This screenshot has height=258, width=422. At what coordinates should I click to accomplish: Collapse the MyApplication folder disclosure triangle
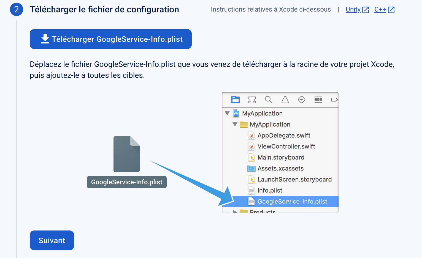point(235,124)
